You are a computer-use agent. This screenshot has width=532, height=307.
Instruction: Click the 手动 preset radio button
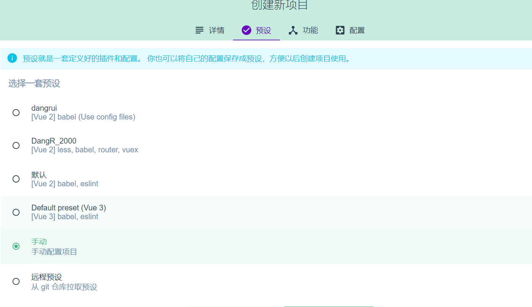coord(16,246)
